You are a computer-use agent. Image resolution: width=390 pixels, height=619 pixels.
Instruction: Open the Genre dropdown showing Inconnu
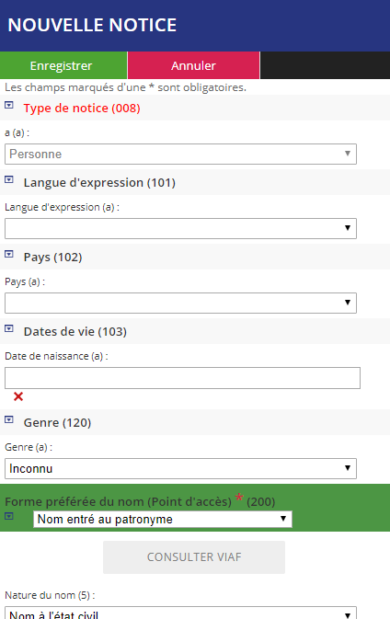[x=180, y=468]
